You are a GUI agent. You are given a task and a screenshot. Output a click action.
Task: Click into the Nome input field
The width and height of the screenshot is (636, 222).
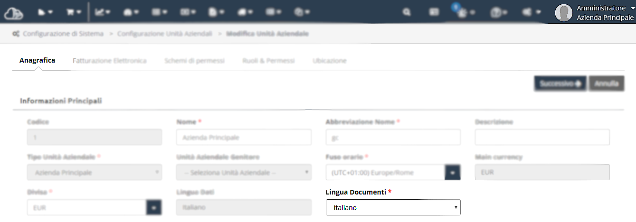tap(244, 138)
